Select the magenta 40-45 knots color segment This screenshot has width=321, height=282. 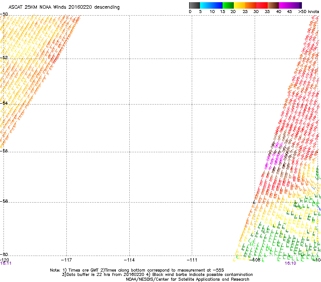(x=285, y=5)
